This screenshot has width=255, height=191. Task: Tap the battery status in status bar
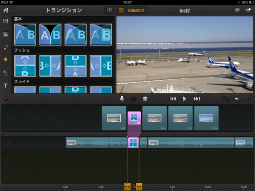(x=247, y=2)
